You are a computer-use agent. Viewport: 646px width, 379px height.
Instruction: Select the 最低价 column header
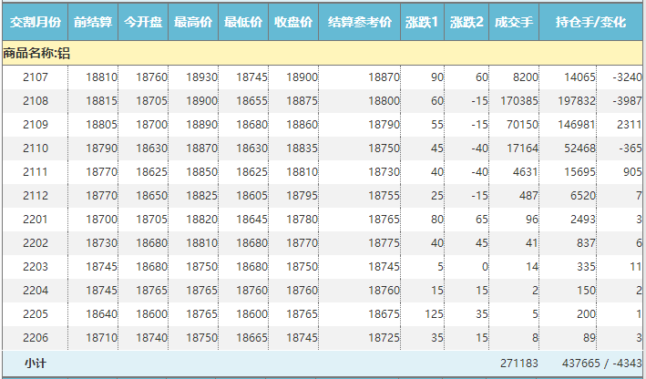pos(243,21)
